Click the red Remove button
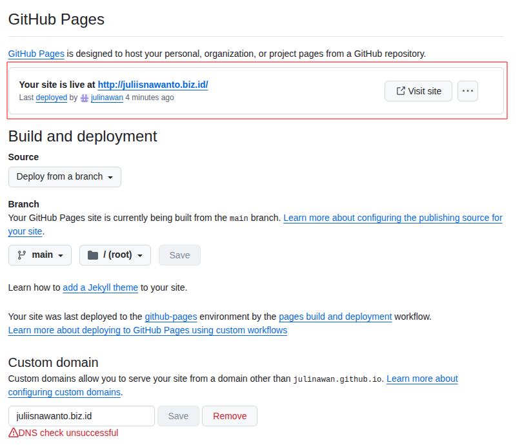Image resolution: width=522 pixels, height=447 pixels. pyautogui.click(x=230, y=416)
